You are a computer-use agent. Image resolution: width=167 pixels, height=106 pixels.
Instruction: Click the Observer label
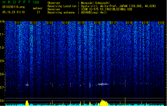coord(54,3)
